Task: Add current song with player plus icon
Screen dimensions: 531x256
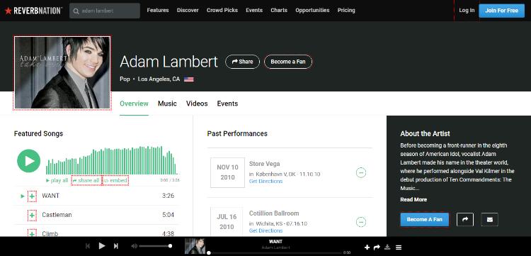Action: [367, 247]
